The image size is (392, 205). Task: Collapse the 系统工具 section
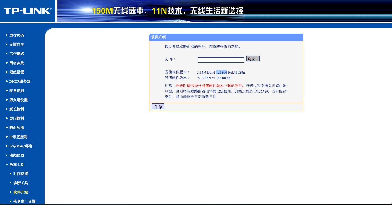[x=17, y=164]
